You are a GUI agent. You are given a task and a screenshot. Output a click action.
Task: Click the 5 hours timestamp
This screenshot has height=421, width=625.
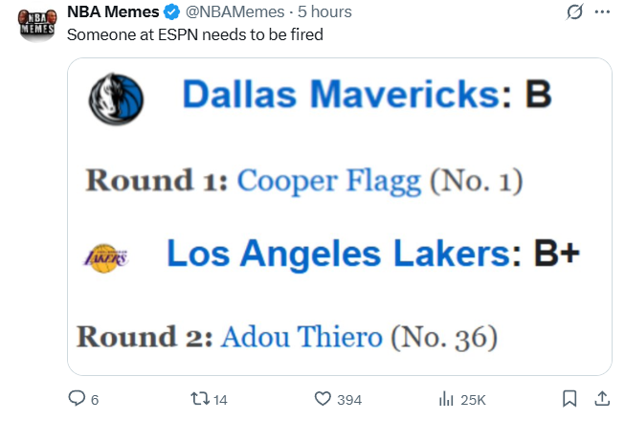pyautogui.click(x=324, y=12)
